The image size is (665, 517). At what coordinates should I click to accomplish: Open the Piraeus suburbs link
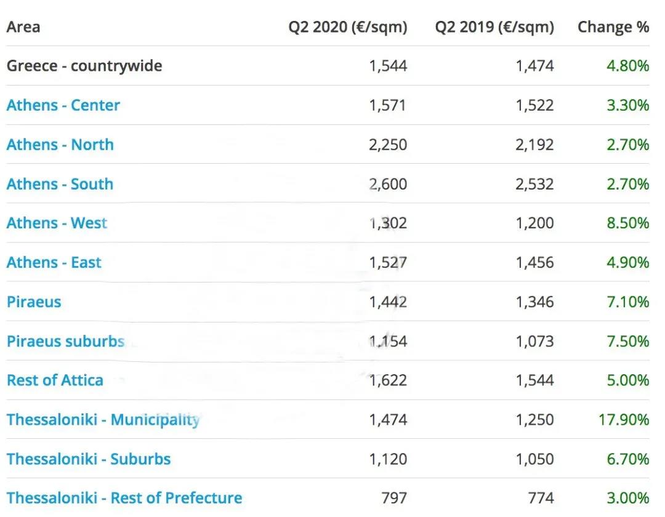(x=65, y=341)
